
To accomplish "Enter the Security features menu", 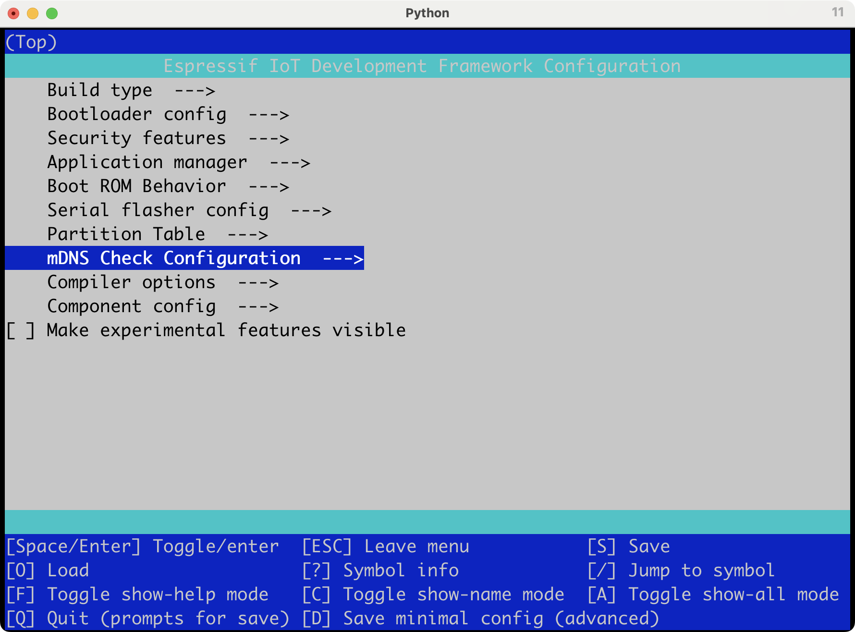I will 168,138.
